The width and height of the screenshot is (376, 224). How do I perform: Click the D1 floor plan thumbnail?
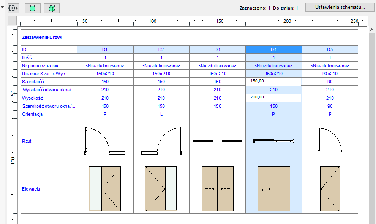[105, 141]
